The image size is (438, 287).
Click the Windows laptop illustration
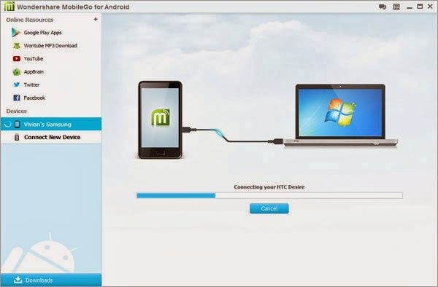[340, 115]
